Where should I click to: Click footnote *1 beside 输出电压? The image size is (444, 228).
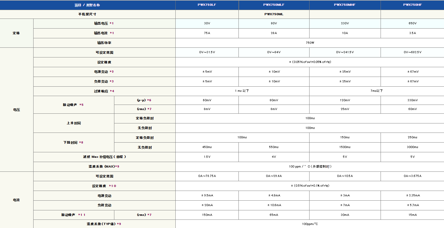112,23
